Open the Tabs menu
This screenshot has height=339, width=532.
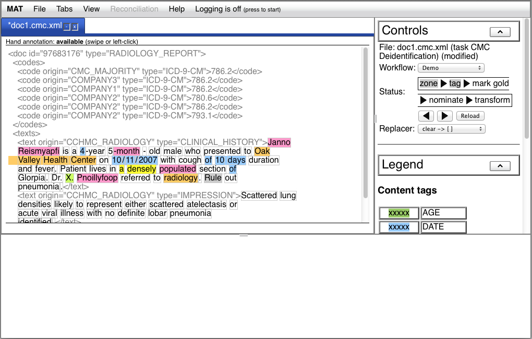tap(64, 9)
